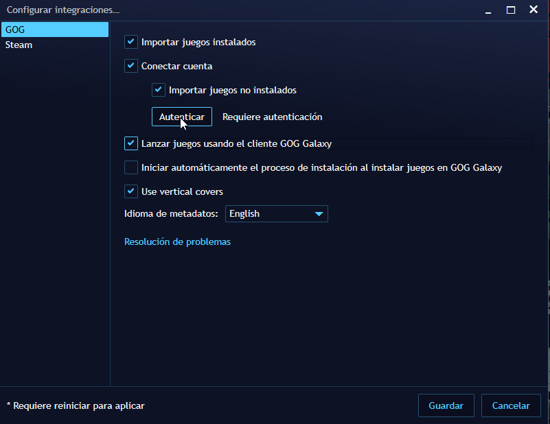Screen dimensions: 550x424
Task: Enable automatic installation when installing in GOG Galaxy
Action: coord(130,167)
